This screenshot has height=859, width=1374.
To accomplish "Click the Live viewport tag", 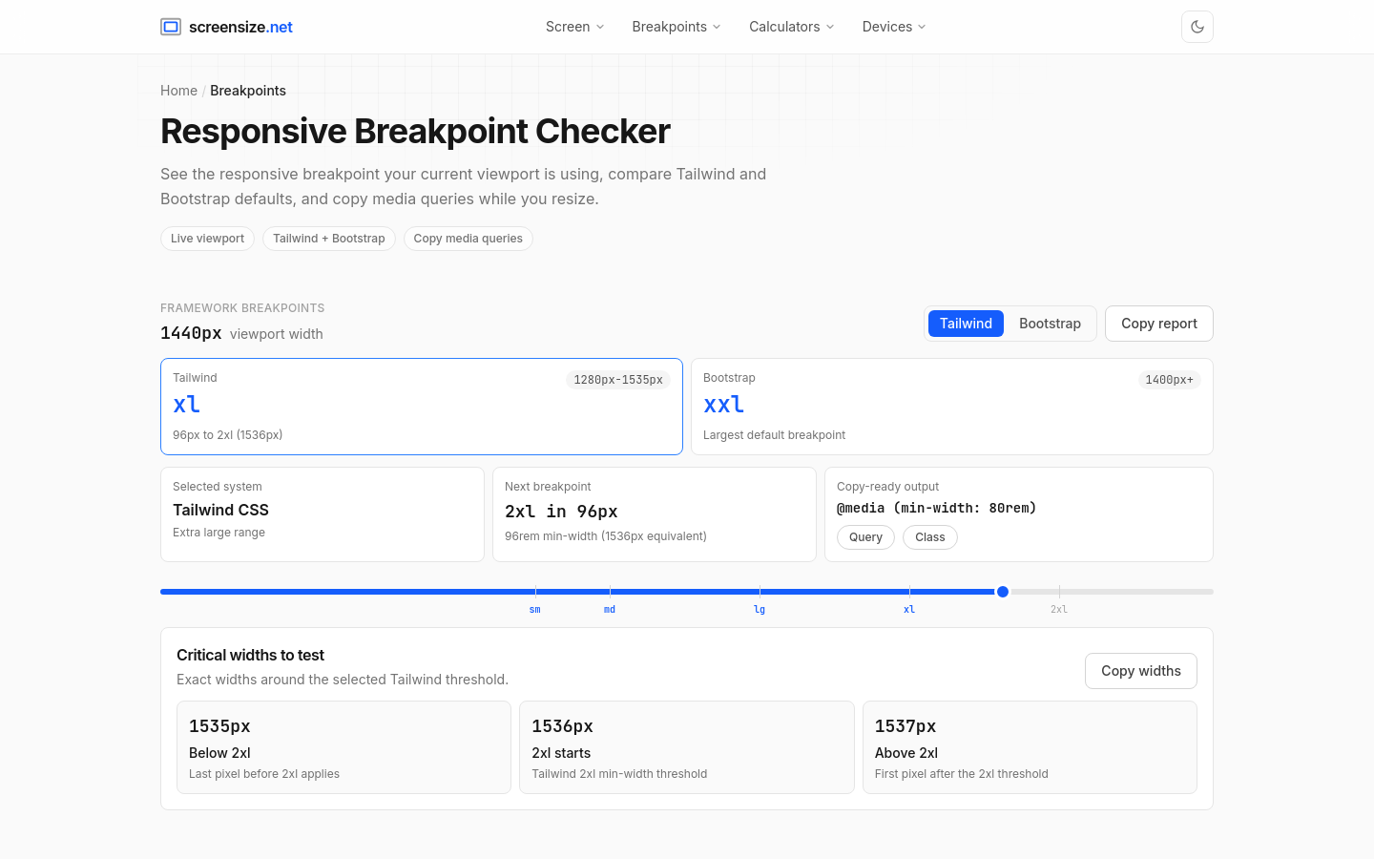I will click(207, 239).
